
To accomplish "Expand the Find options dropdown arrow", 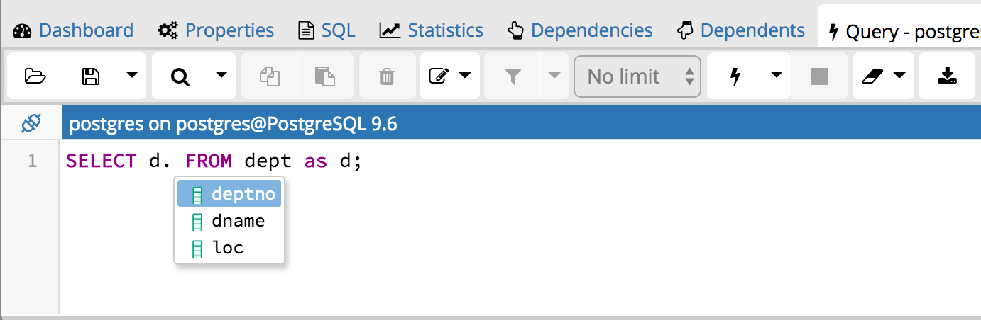I will (x=221, y=76).
